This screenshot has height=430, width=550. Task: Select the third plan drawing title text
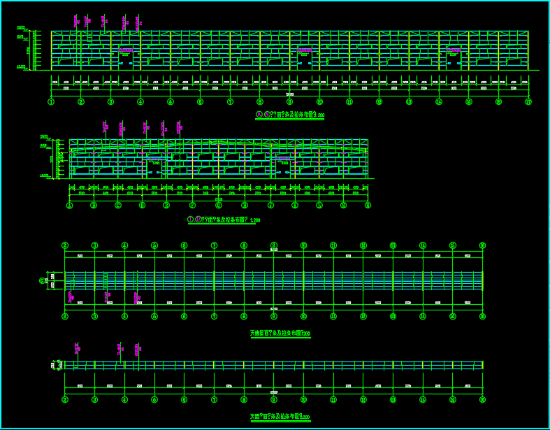click(280, 334)
